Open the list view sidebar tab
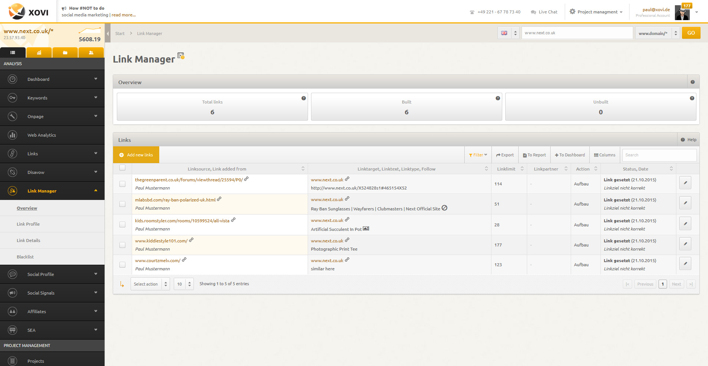Viewport: 708px width, 366px height. tap(13, 52)
